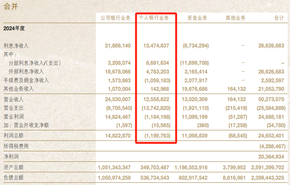Click the value 349,703,487
The height and width of the screenshot is (185, 290).
tap(155, 168)
